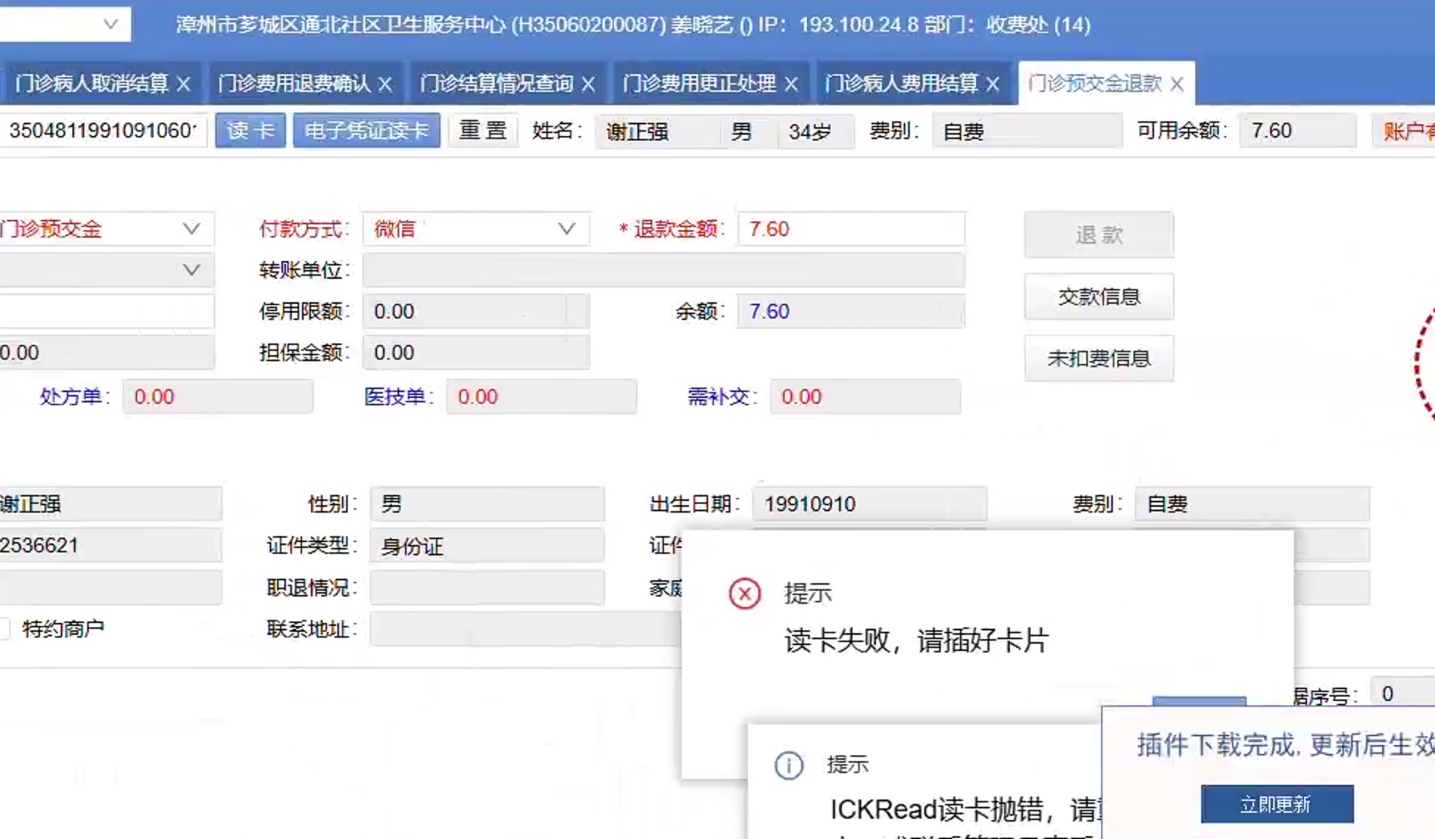The width and height of the screenshot is (1435, 839).
Task: Click the 电子凭证读卡 button
Action: tap(366, 131)
